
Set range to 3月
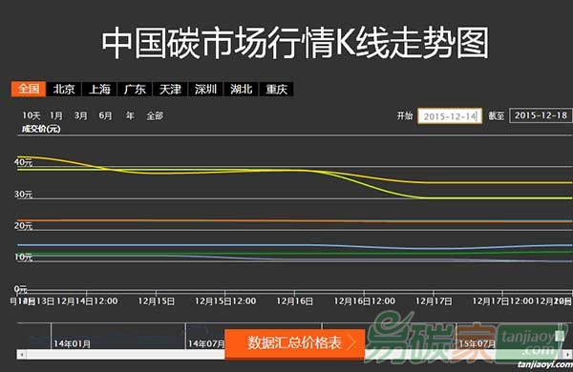tap(81, 115)
